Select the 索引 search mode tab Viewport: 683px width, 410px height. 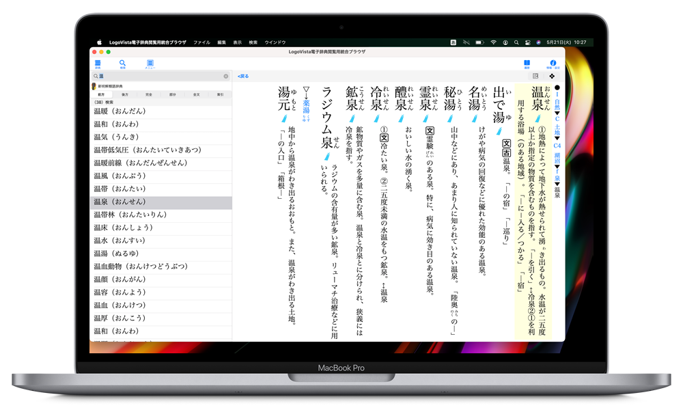221,94
